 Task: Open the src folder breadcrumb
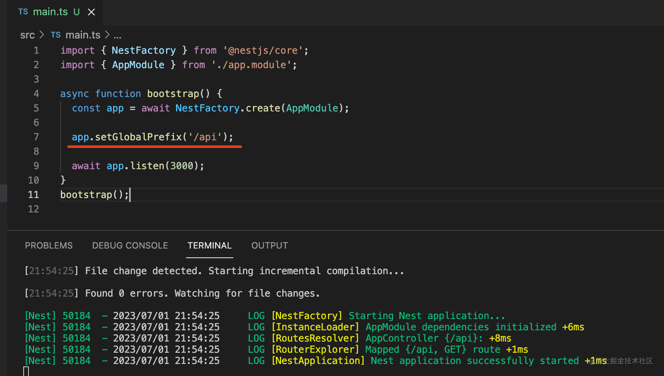(27, 35)
